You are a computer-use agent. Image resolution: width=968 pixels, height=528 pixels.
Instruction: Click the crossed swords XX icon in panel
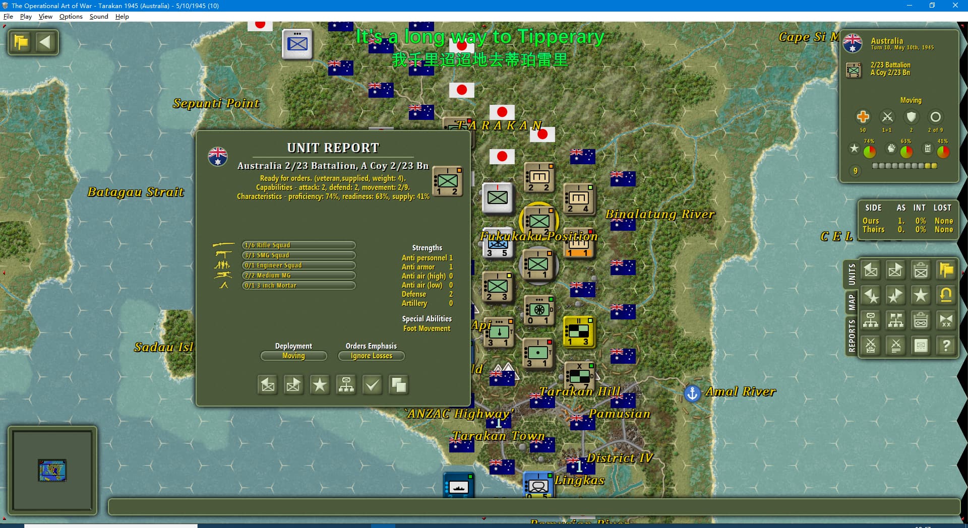pos(946,320)
